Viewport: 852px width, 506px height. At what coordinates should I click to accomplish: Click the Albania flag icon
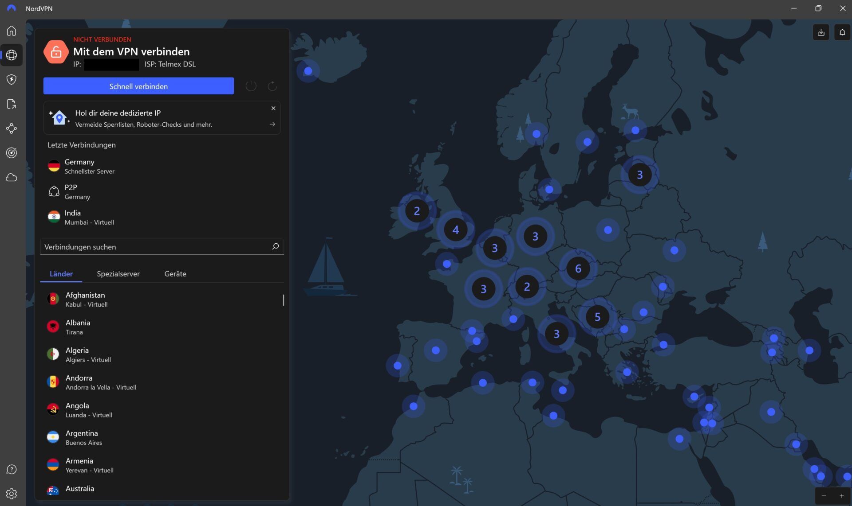[x=53, y=327]
